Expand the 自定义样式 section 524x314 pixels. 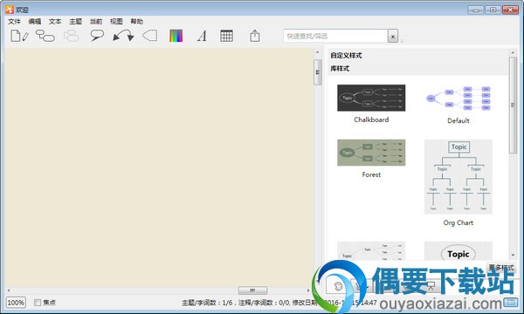[346, 56]
